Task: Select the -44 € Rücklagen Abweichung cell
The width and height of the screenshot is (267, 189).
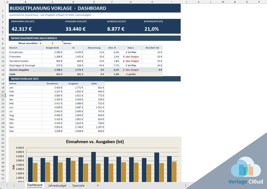Action: [x=94, y=65]
